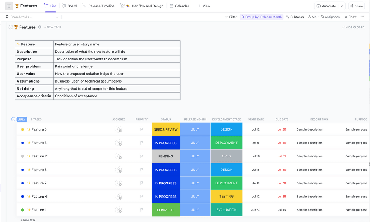Click the Features info icon
The width and height of the screenshot is (370, 222).
40,27
